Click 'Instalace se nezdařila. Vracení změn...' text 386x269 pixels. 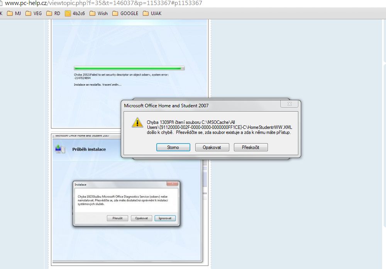98,85
